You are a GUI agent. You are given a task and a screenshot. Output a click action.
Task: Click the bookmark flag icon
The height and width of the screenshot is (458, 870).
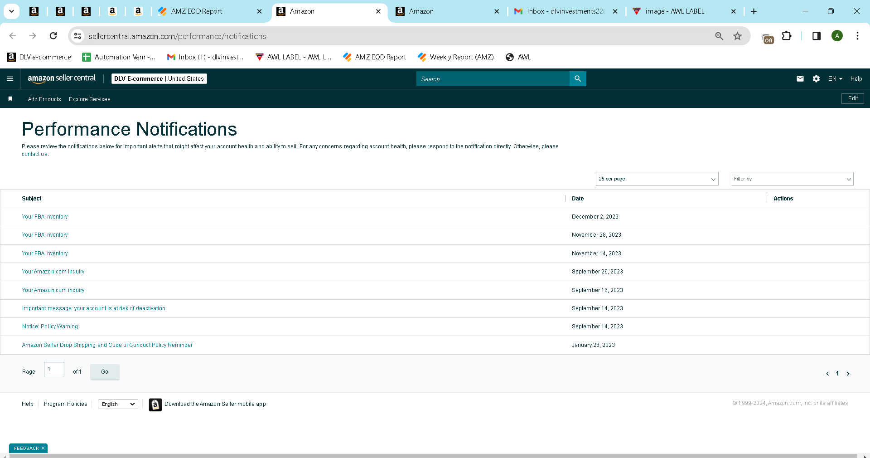click(x=10, y=99)
